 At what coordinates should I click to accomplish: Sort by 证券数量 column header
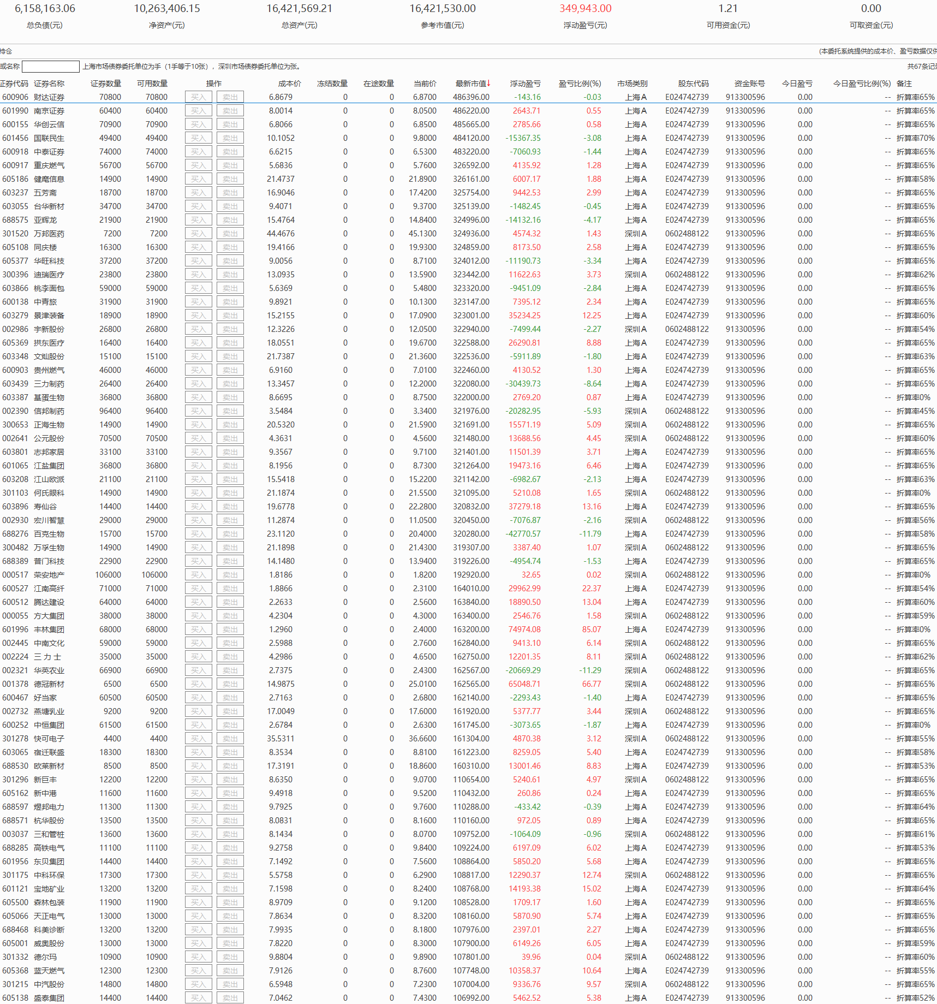click(x=106, y=84)
